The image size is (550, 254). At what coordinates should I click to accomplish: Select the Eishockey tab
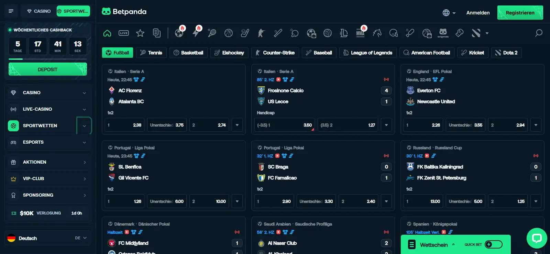pos(229,53)
